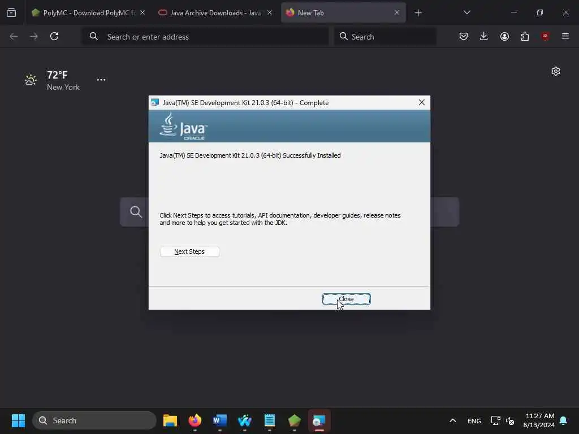The height and width of the screenshot is (434, 579).
Task: Close the New Tab tab
Action: (396, 12)
